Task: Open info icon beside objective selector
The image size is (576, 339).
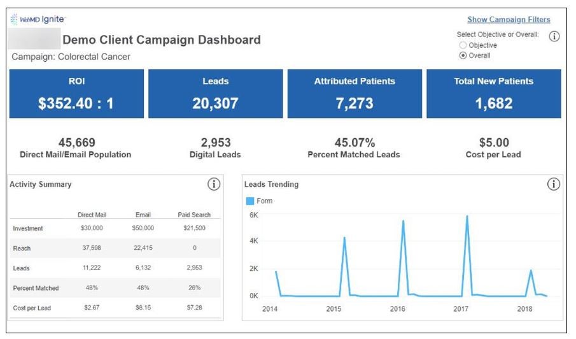Action: 554,37
